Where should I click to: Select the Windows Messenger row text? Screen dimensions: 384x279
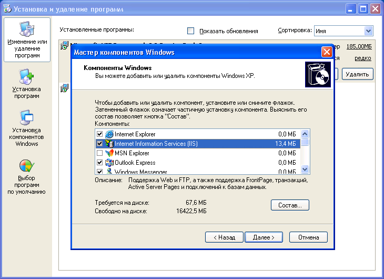tap(141, 172)
